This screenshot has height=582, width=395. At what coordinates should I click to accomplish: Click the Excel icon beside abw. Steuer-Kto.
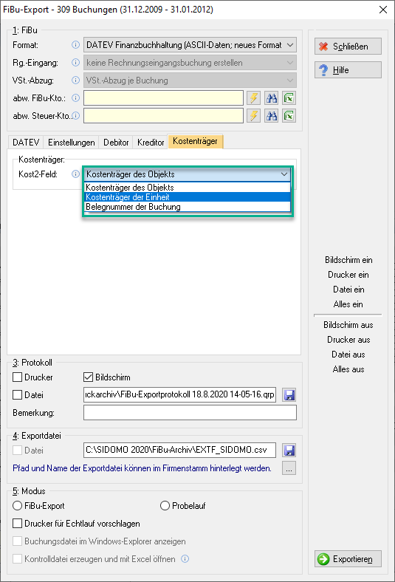(x=289, y=116)
